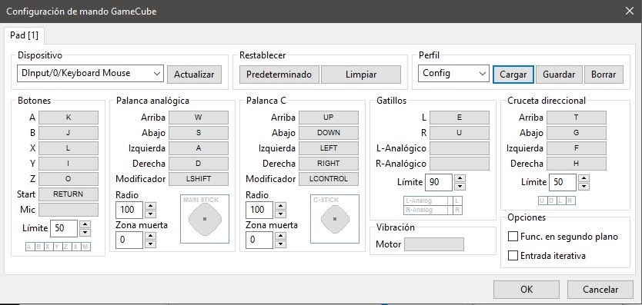Remap button A mapped to K
This screenshot has width=642, height=305.
coord(69,118)
